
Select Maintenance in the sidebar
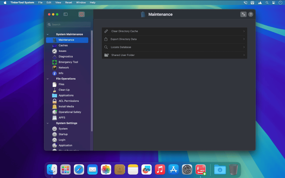67,40
